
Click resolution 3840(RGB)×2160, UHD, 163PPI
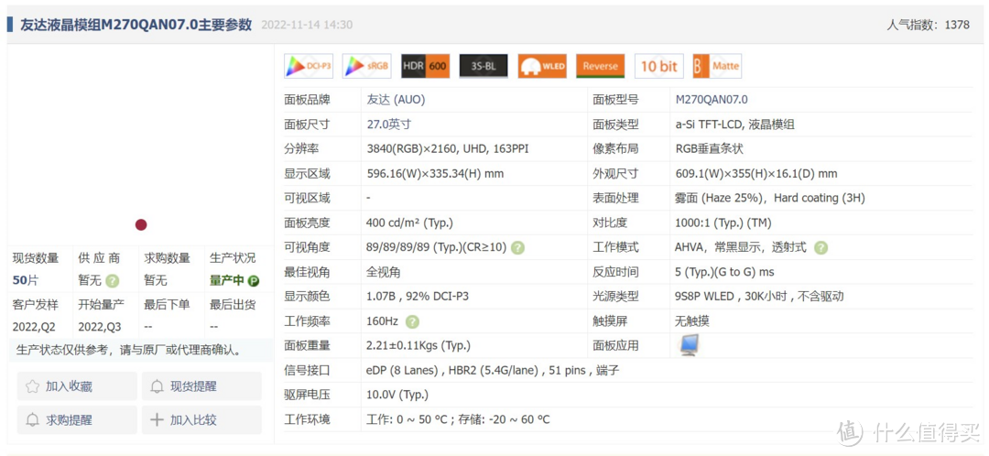pyautogui.click(x=448, y=149)
